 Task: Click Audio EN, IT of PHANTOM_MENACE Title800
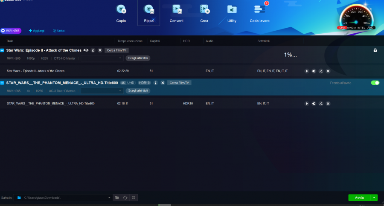(209, 104)
